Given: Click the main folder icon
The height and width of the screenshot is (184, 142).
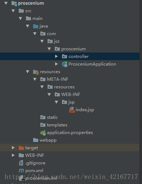Looking at the screenshot, I should [x=28, y=18].
